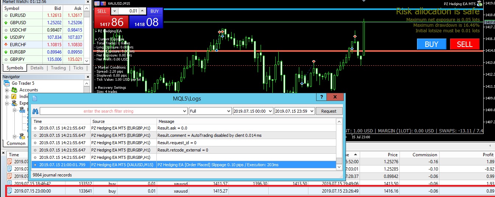This screenshot has width=495, height=197.
Task: Sort the log by the Time column header
Action: tap(61, 121)
